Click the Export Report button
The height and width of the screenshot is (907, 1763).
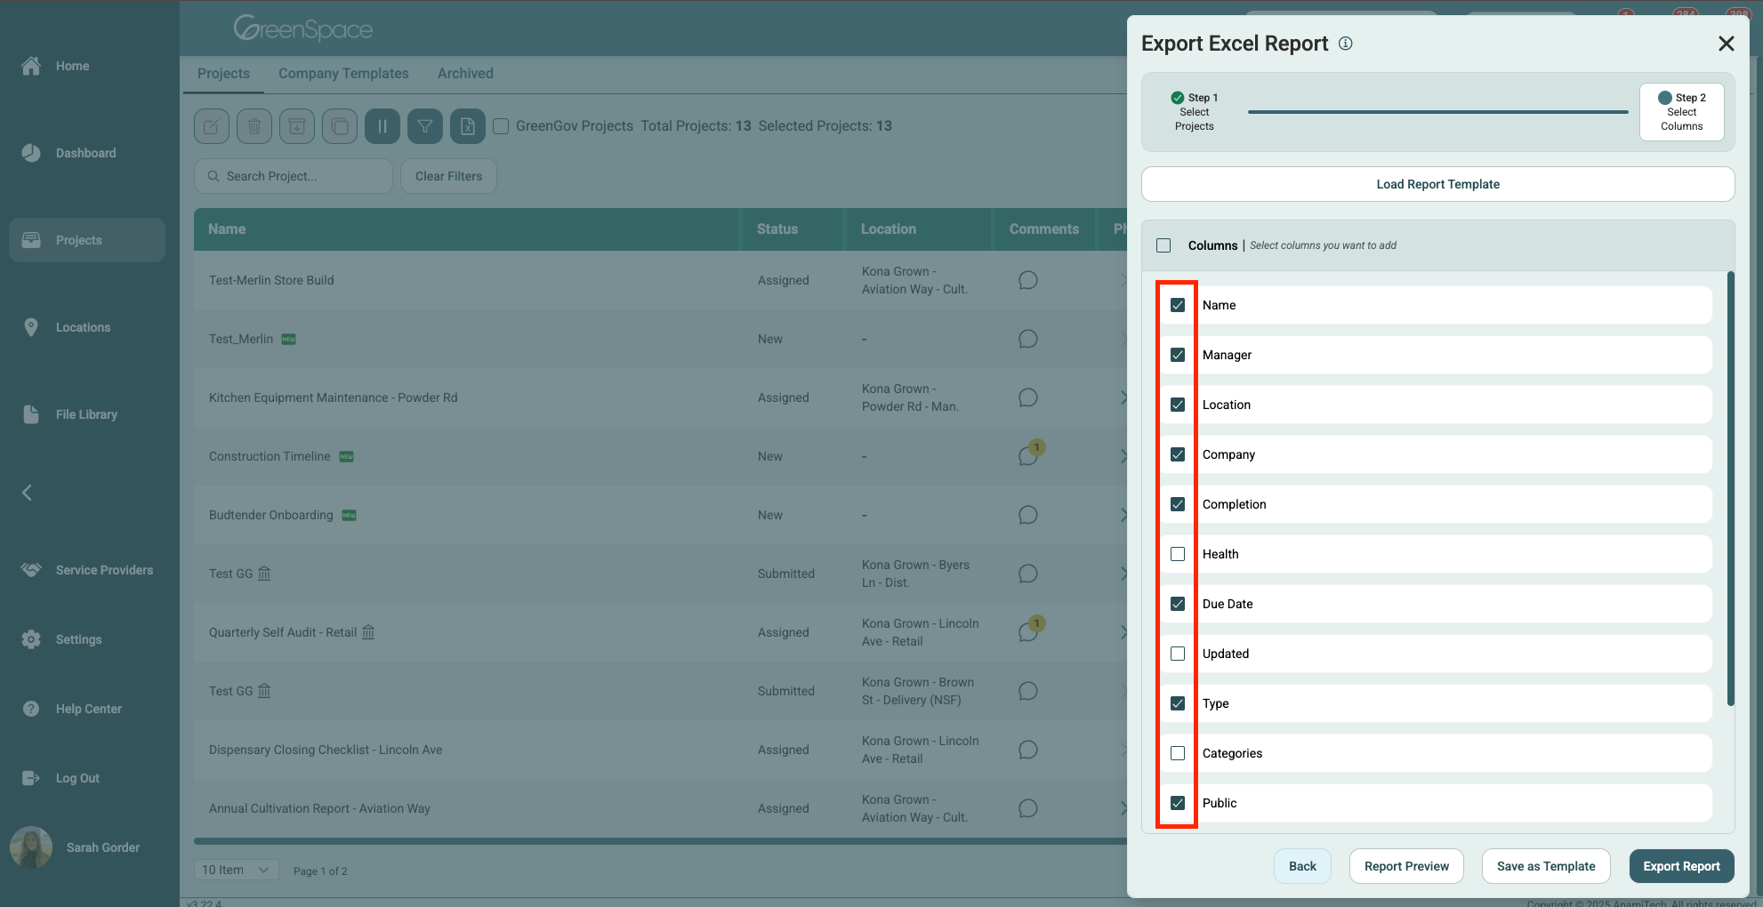[1681, 866]
